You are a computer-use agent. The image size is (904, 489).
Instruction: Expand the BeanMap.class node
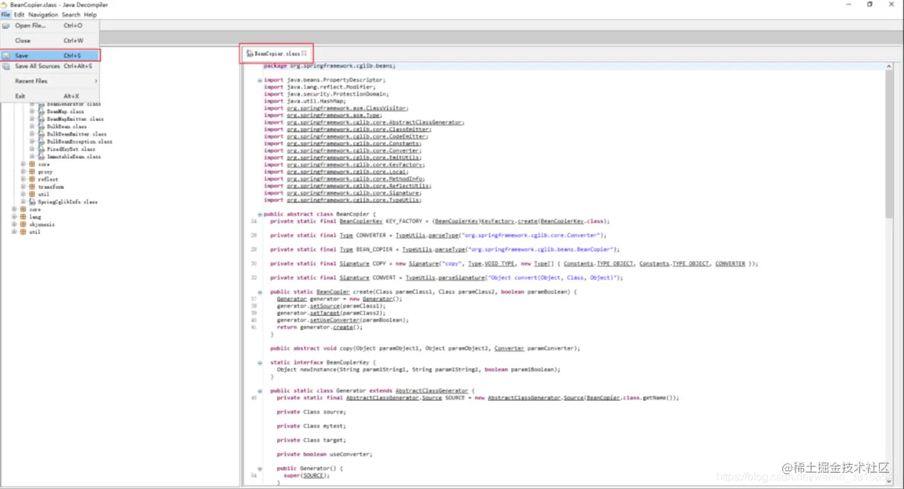(32, 112)
